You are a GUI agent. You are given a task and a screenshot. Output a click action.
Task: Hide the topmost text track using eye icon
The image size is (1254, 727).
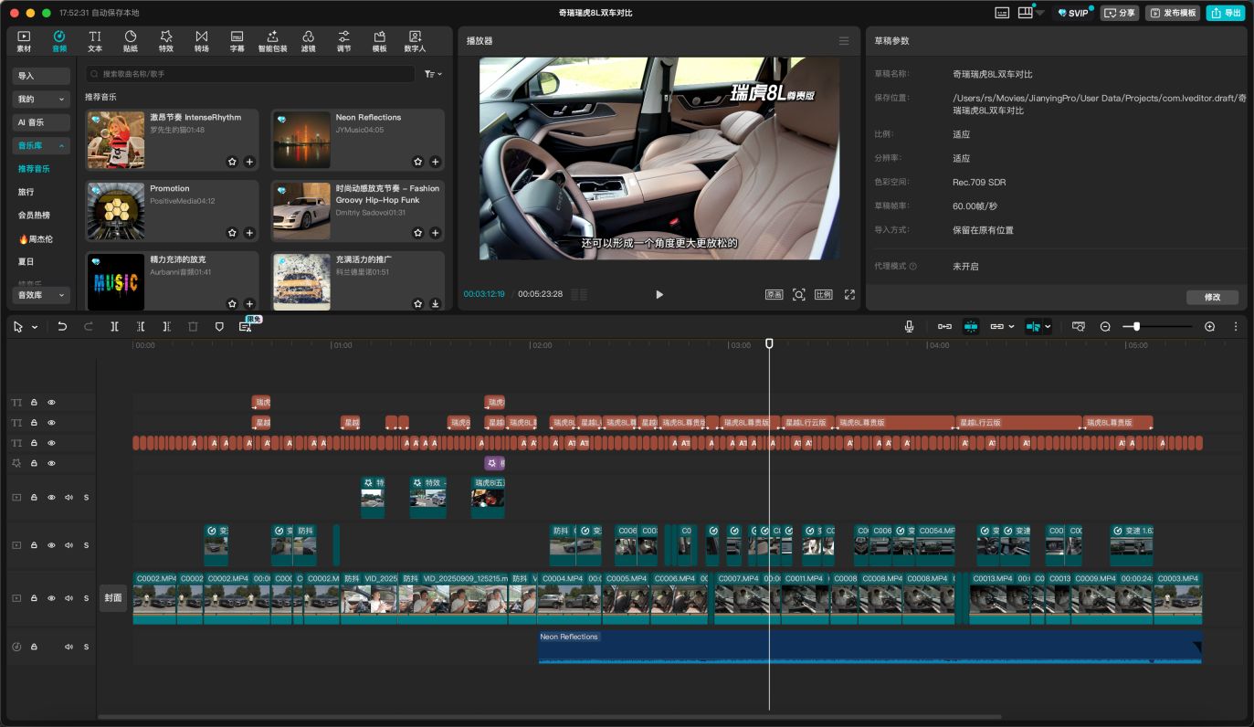[52, 402]
